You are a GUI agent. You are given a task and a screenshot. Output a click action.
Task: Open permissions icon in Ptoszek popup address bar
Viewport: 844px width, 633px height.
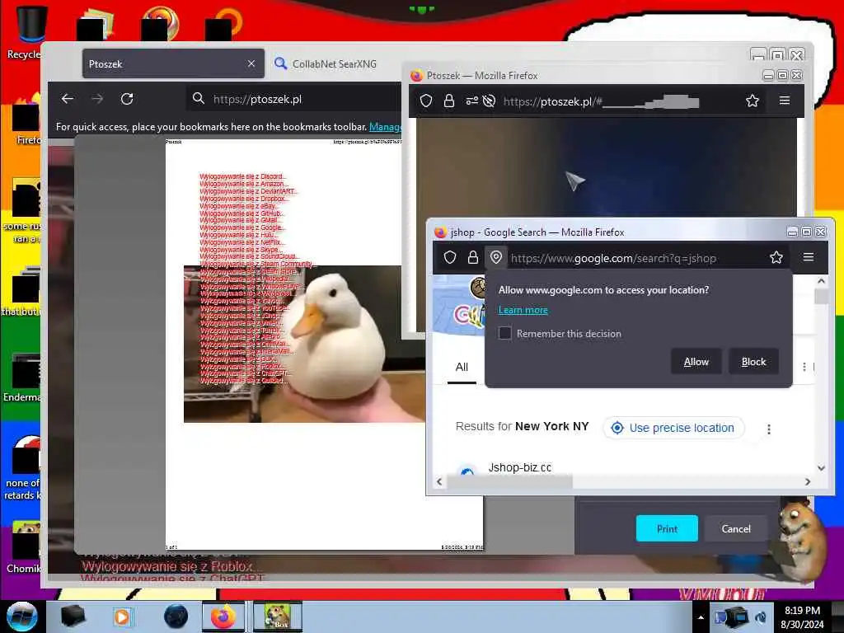[x=471, y=101]
